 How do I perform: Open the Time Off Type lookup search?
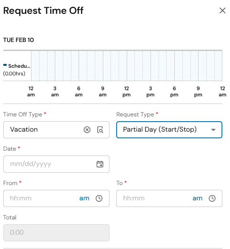click(x=100, y=130)
